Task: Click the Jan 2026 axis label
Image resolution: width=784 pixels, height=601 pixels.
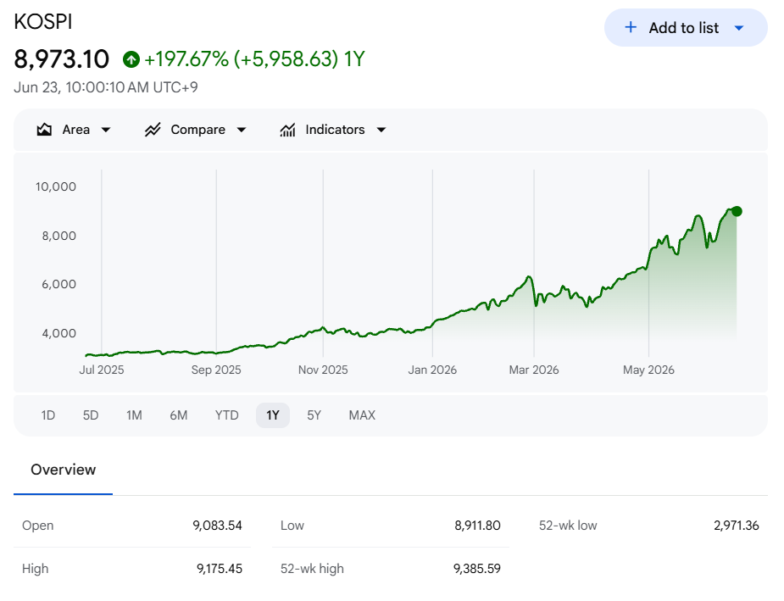Action: coord(432,370)
